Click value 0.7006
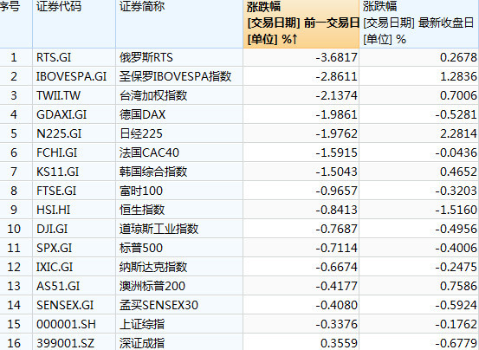Viewport: 479px width, 350px height. pyautogui.click(x=458, y=95)
